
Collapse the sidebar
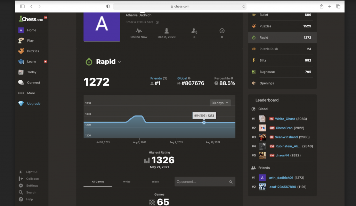coord(32,179)
